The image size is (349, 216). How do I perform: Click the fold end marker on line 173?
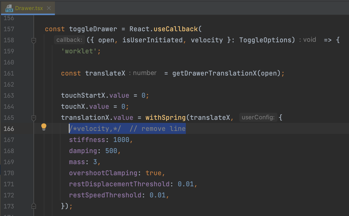pyautogui.click(x=34, y=206)
